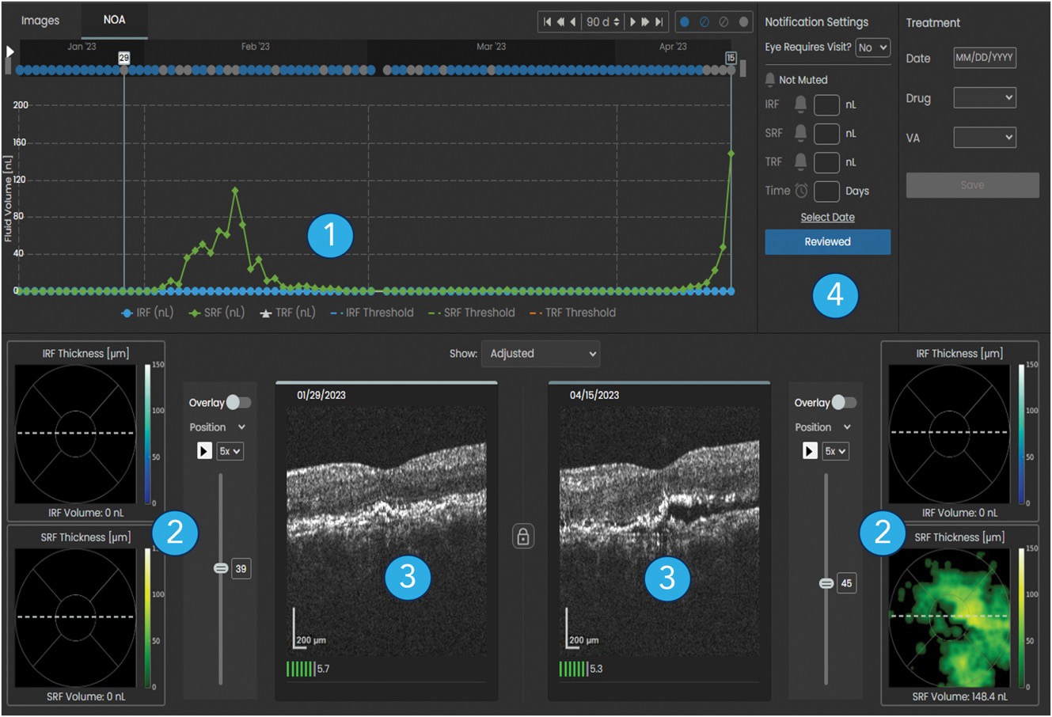Click the February SRF peak point near 110 nL
The image size is (1052, 717).
[x=235, y=191]
